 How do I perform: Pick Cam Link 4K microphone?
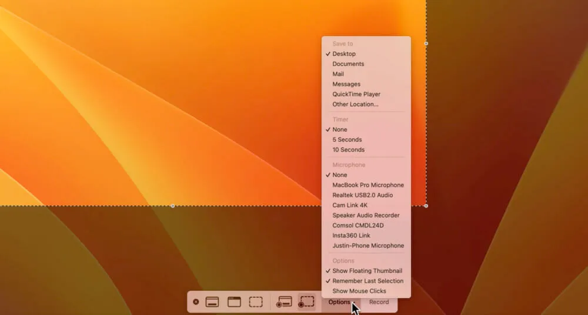click(350, 205)
